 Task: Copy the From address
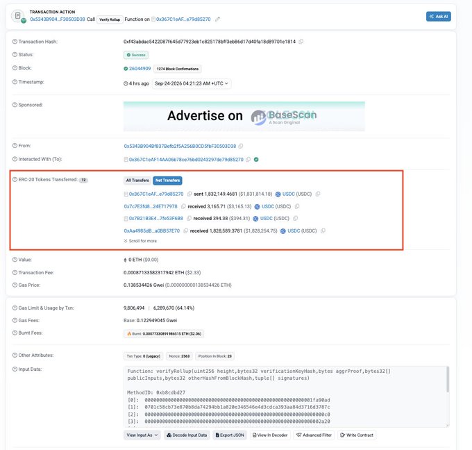click(x=241, y=146)
